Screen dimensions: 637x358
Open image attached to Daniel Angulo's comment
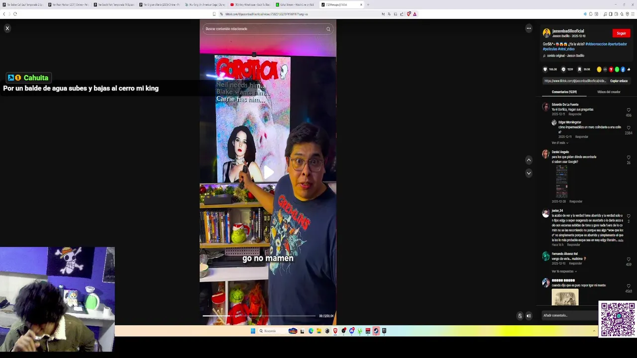click(x=561, y=181)
